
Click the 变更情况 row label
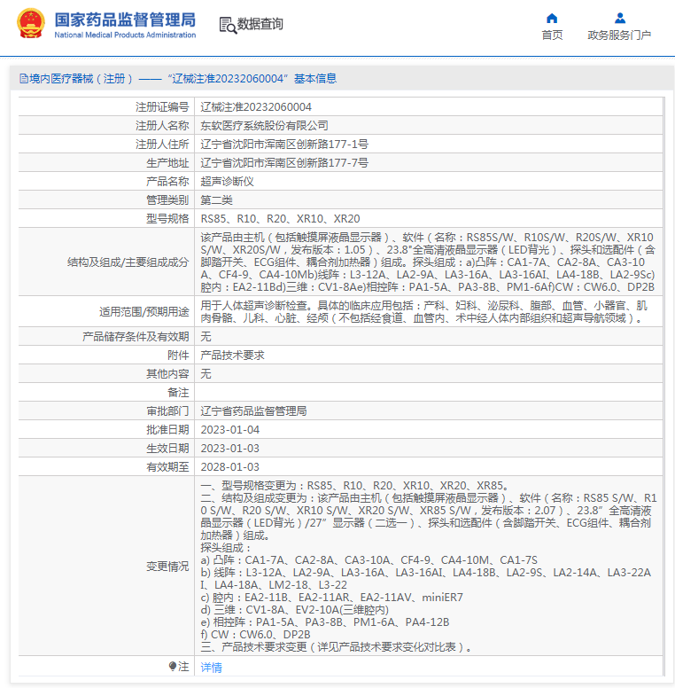coord(167,566)
